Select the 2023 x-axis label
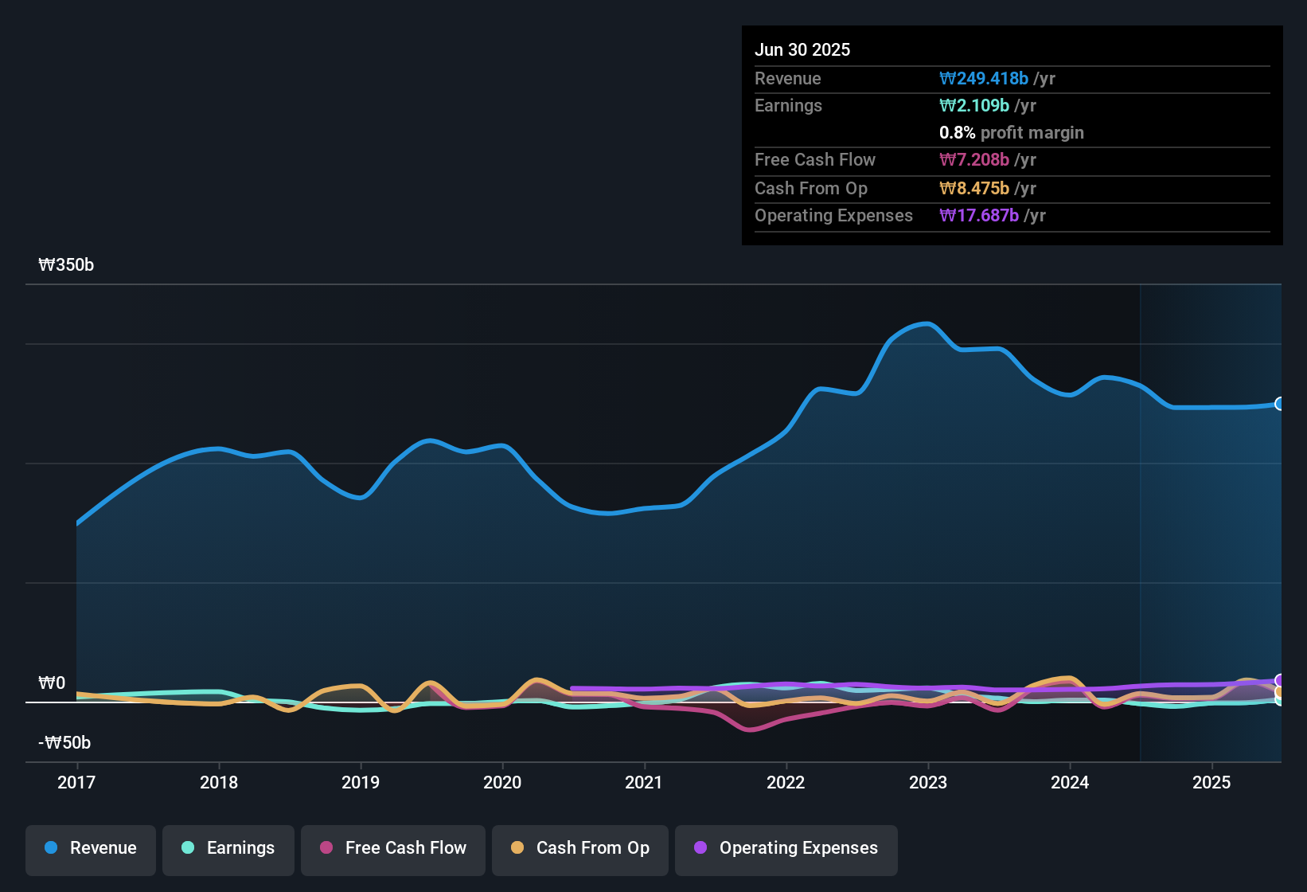This screenshot has width=1307, height=892. [x=928, y=782]
